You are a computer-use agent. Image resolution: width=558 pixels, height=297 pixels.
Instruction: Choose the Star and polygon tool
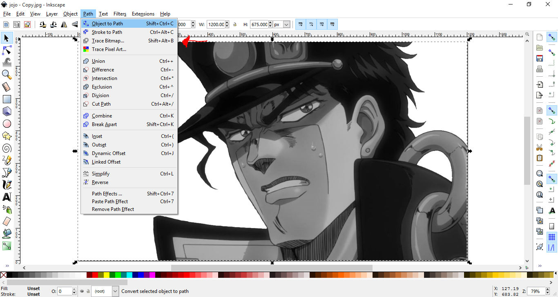tap(7, 136)
